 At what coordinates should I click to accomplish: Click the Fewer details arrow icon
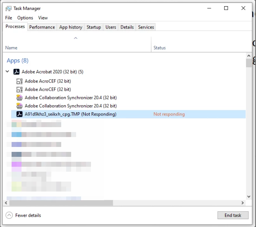[x=9, y=215]
